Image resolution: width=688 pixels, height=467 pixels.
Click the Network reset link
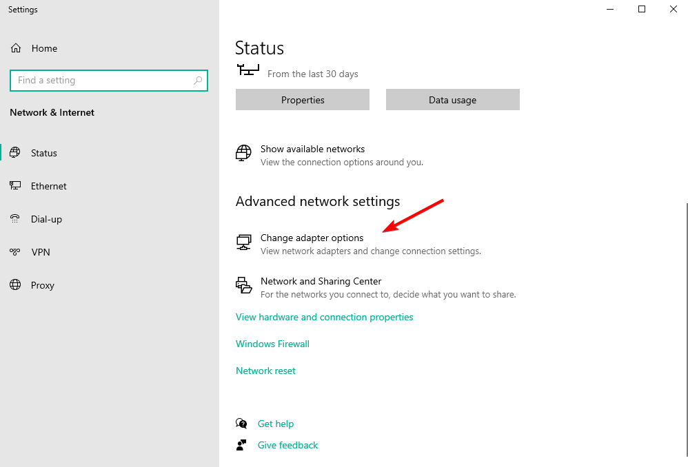[265, 371]
